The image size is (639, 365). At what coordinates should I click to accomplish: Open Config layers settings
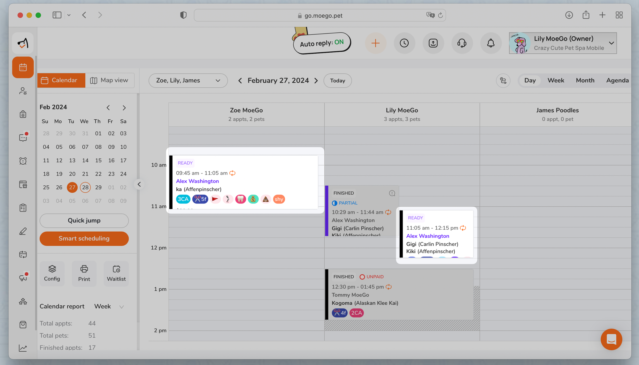click(x=52, y=273)
